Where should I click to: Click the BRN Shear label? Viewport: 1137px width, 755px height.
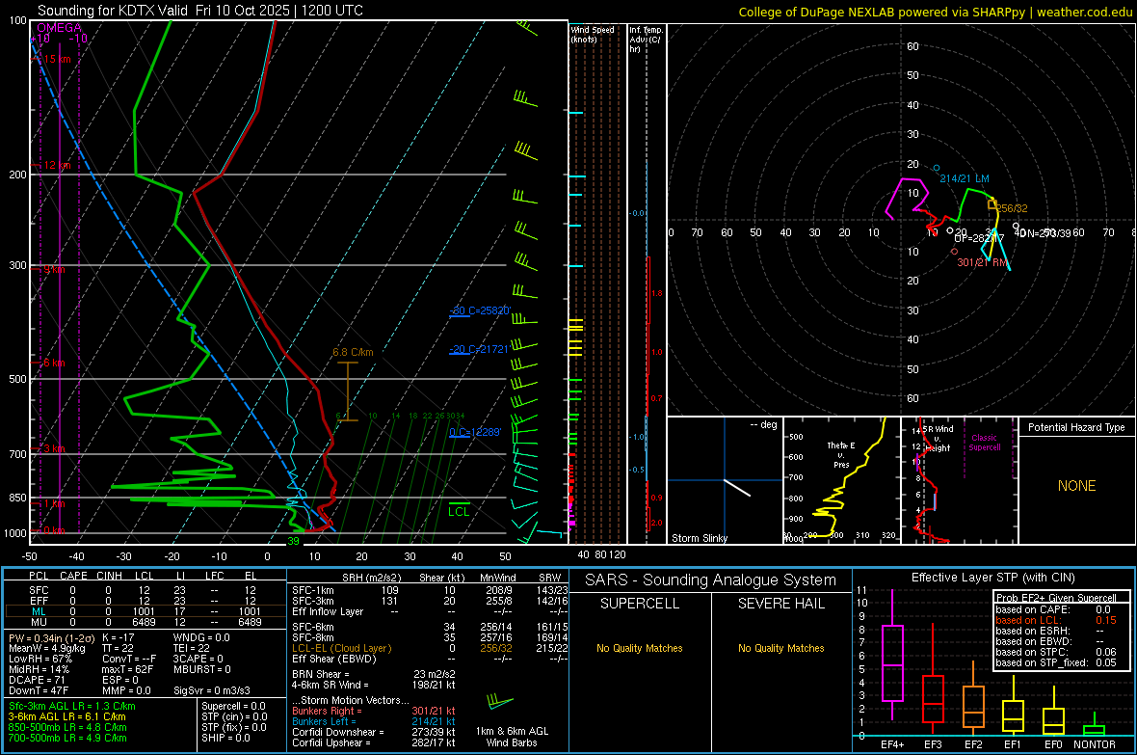pyautogui.click(x=321, y=674)
